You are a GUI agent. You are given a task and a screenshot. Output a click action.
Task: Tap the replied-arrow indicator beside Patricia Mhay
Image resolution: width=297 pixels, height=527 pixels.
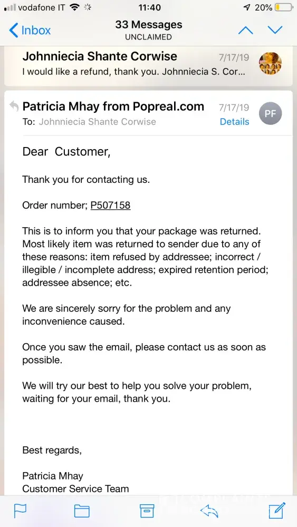[x=14, y=106]
